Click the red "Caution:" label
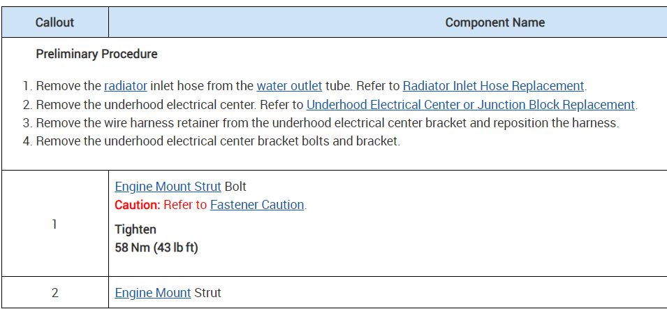 pos(138,205)
